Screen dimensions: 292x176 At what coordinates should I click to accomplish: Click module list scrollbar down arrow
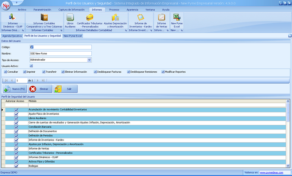(x=288, y=166)
